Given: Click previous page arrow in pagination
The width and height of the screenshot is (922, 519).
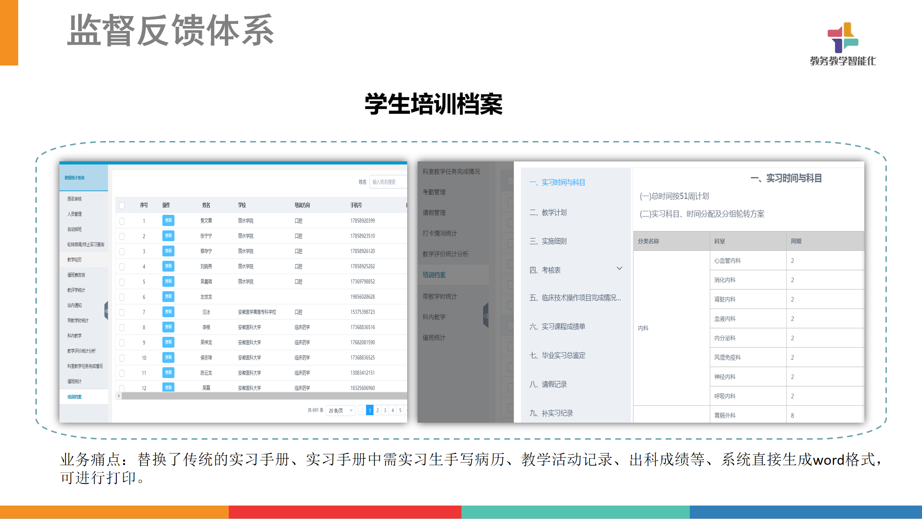Looking at the screenshot, I should coord(362,410).
